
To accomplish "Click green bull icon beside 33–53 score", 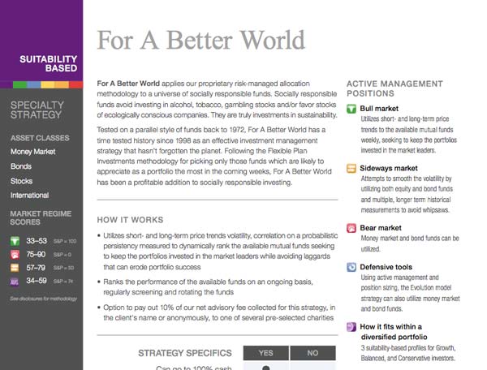I will 15,241.
